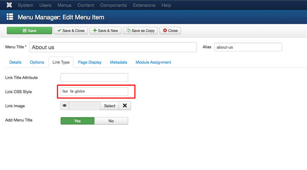This screenshot has width=307, height=170.
Task: Click the green Save button
Action: pyautogui.click(x=30, y=31)
